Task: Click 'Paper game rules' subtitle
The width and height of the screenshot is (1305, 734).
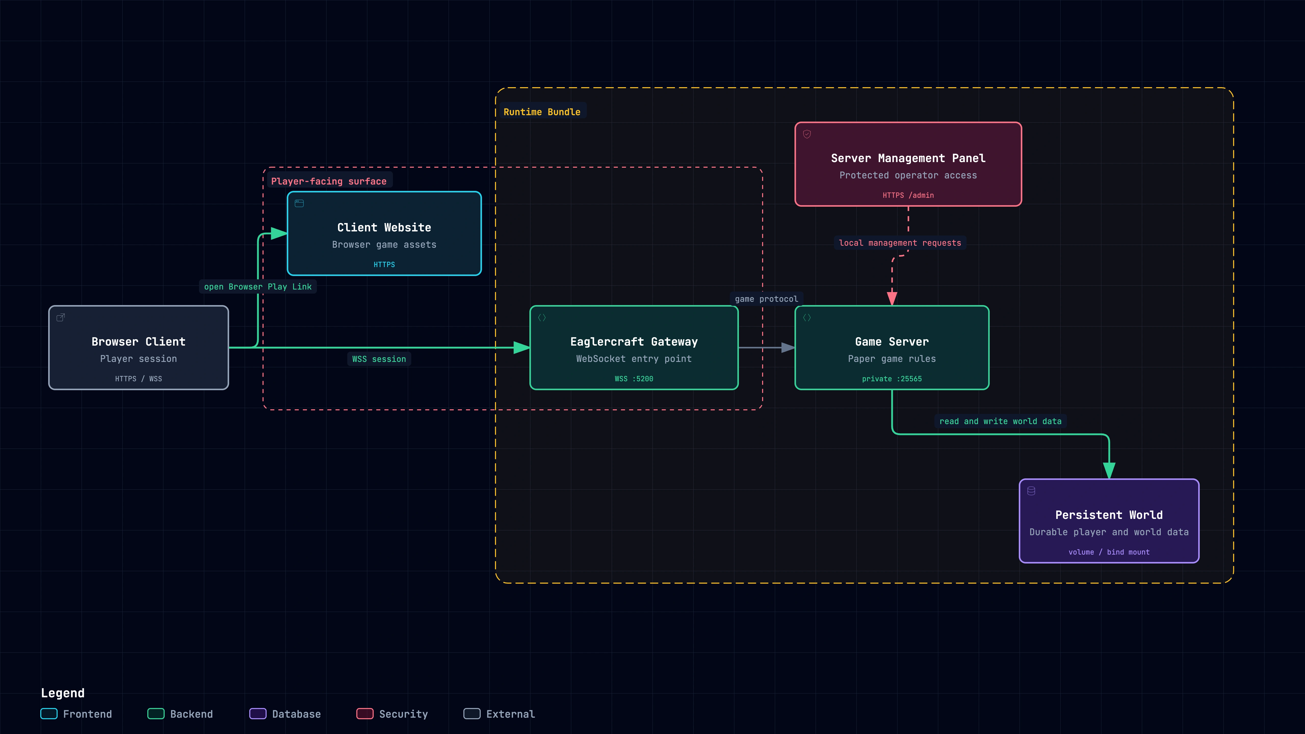Action: coord(892,359)
